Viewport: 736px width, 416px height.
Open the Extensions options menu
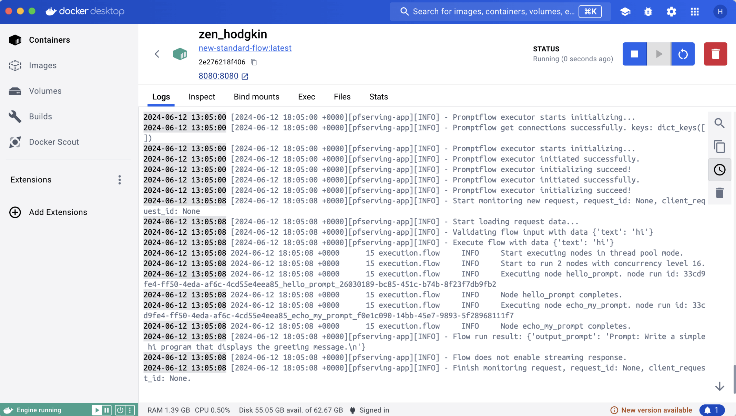[120, 180]
